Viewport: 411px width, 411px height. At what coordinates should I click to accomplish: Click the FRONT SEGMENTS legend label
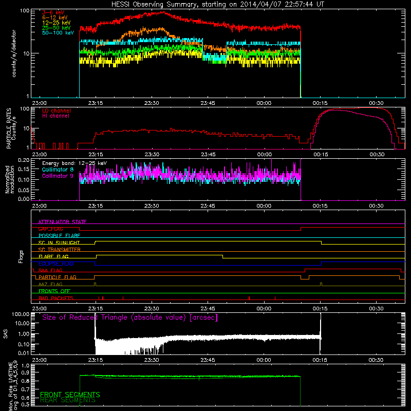click(x=70, y=395)
